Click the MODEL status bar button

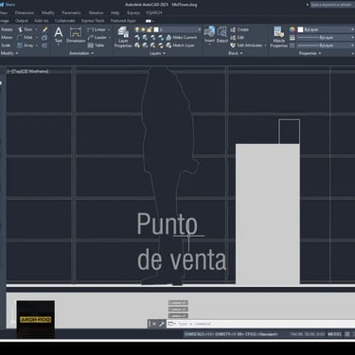334,334
